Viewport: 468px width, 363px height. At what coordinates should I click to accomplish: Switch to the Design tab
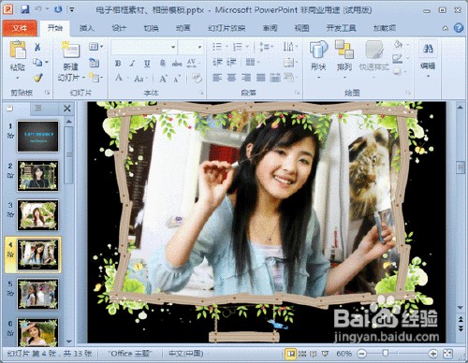click(119, 28)
